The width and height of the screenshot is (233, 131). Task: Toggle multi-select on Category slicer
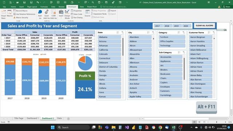click(179, 32)
